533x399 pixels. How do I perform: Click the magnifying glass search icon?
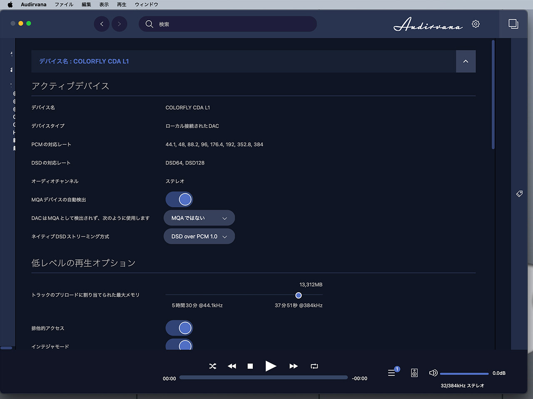[149, 24]
